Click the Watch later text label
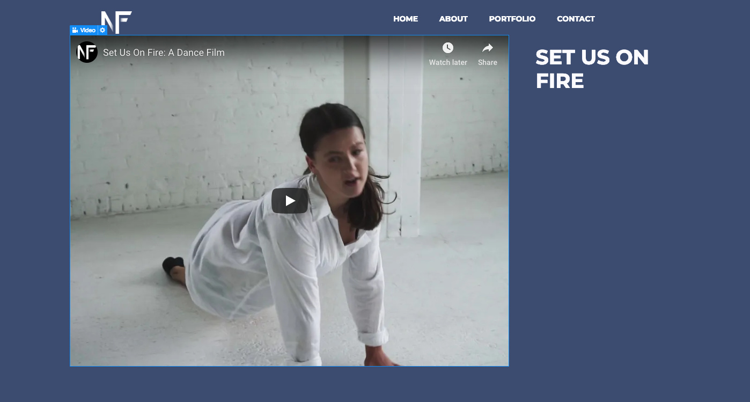 [x=448, y=62]
